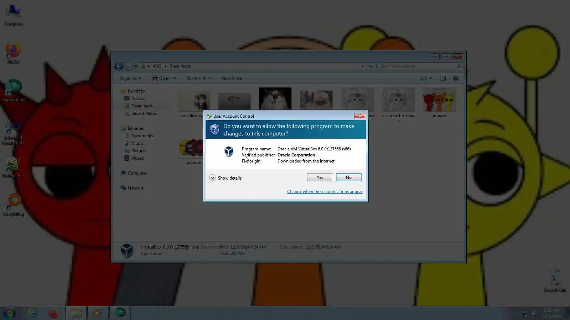Click No in the User Account Control dialog
The image size is (570, 320).
[x=349, y=177]
